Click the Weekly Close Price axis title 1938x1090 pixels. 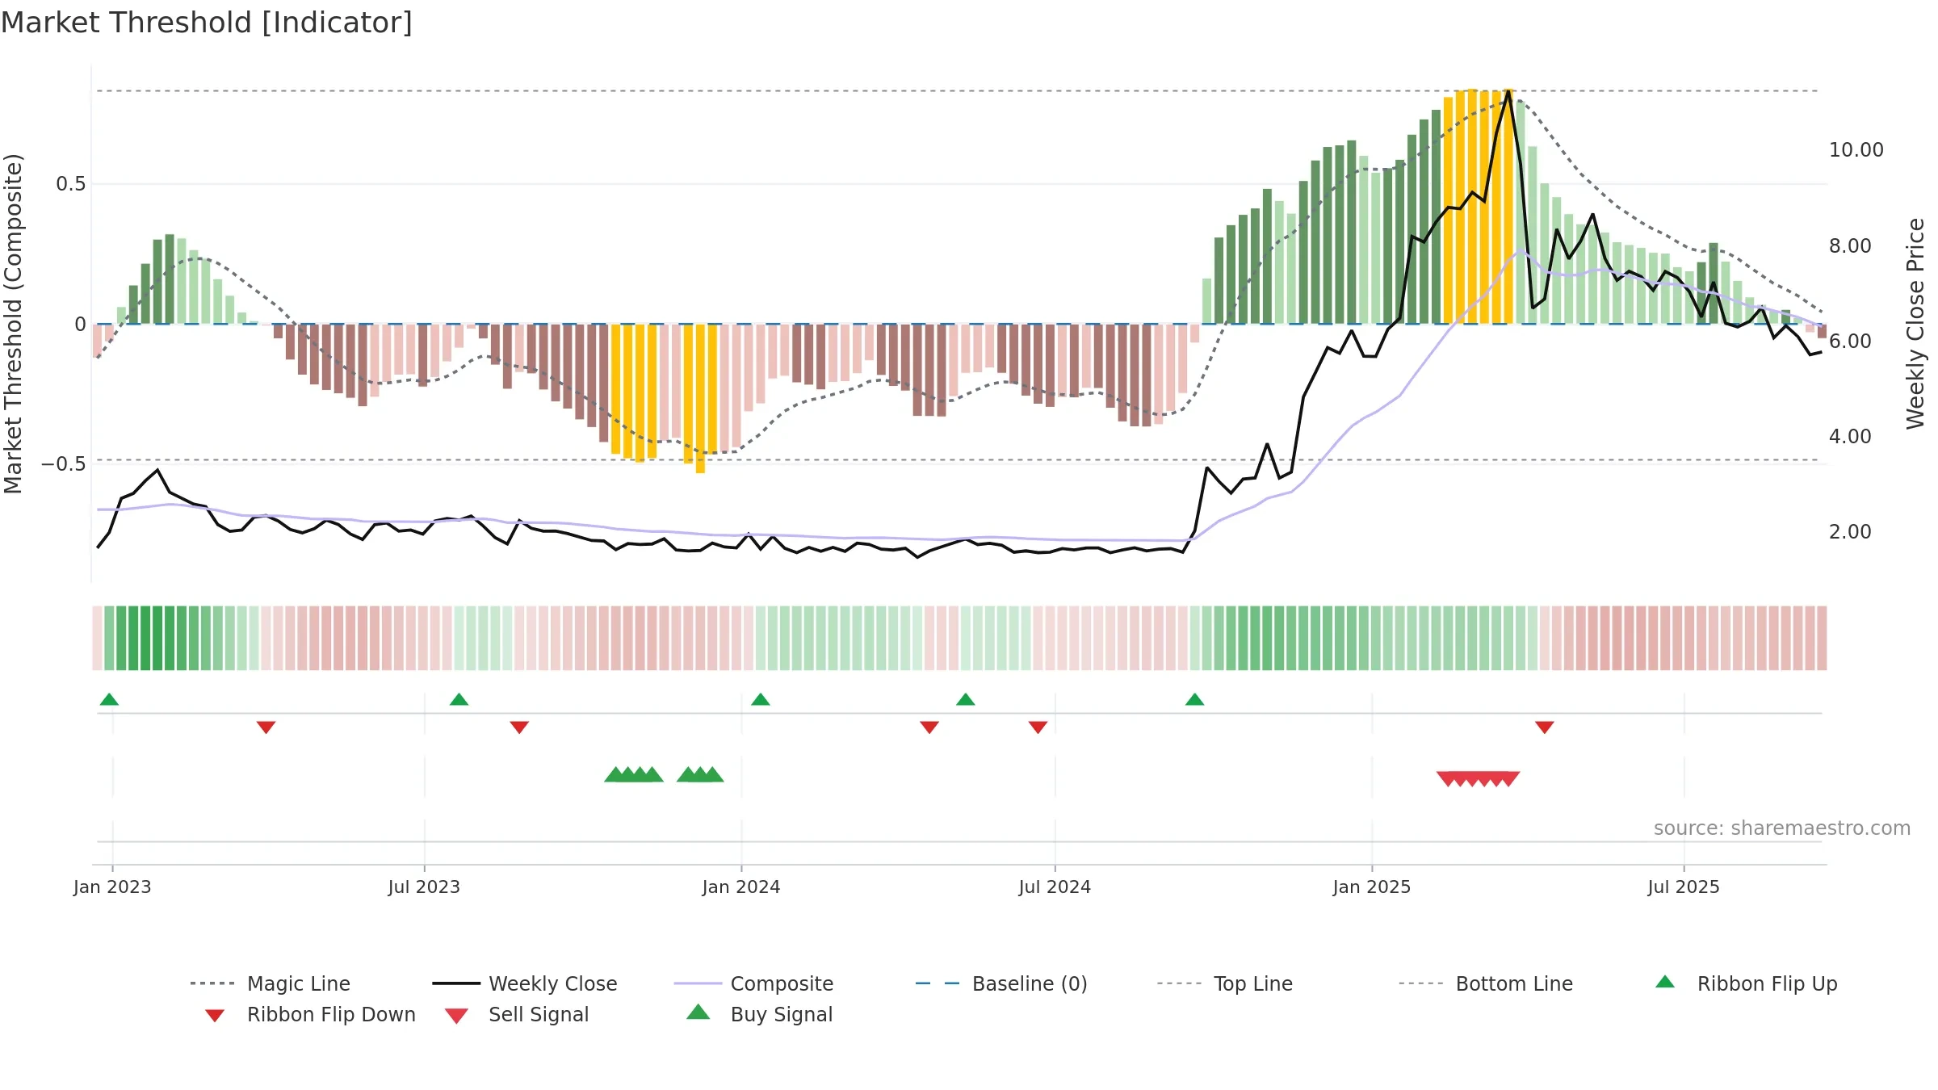click(1915, 324)
